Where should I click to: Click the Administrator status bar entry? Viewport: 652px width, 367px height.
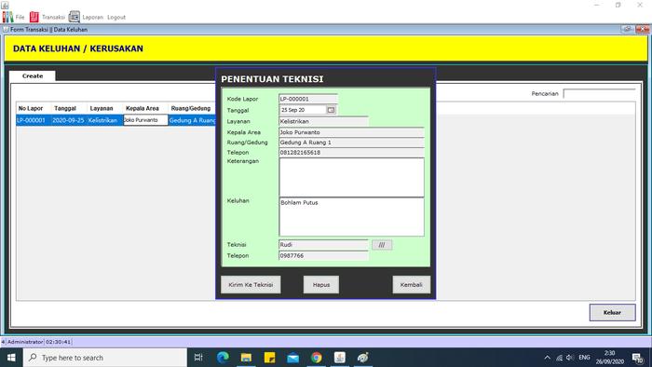tap(25, 342)
